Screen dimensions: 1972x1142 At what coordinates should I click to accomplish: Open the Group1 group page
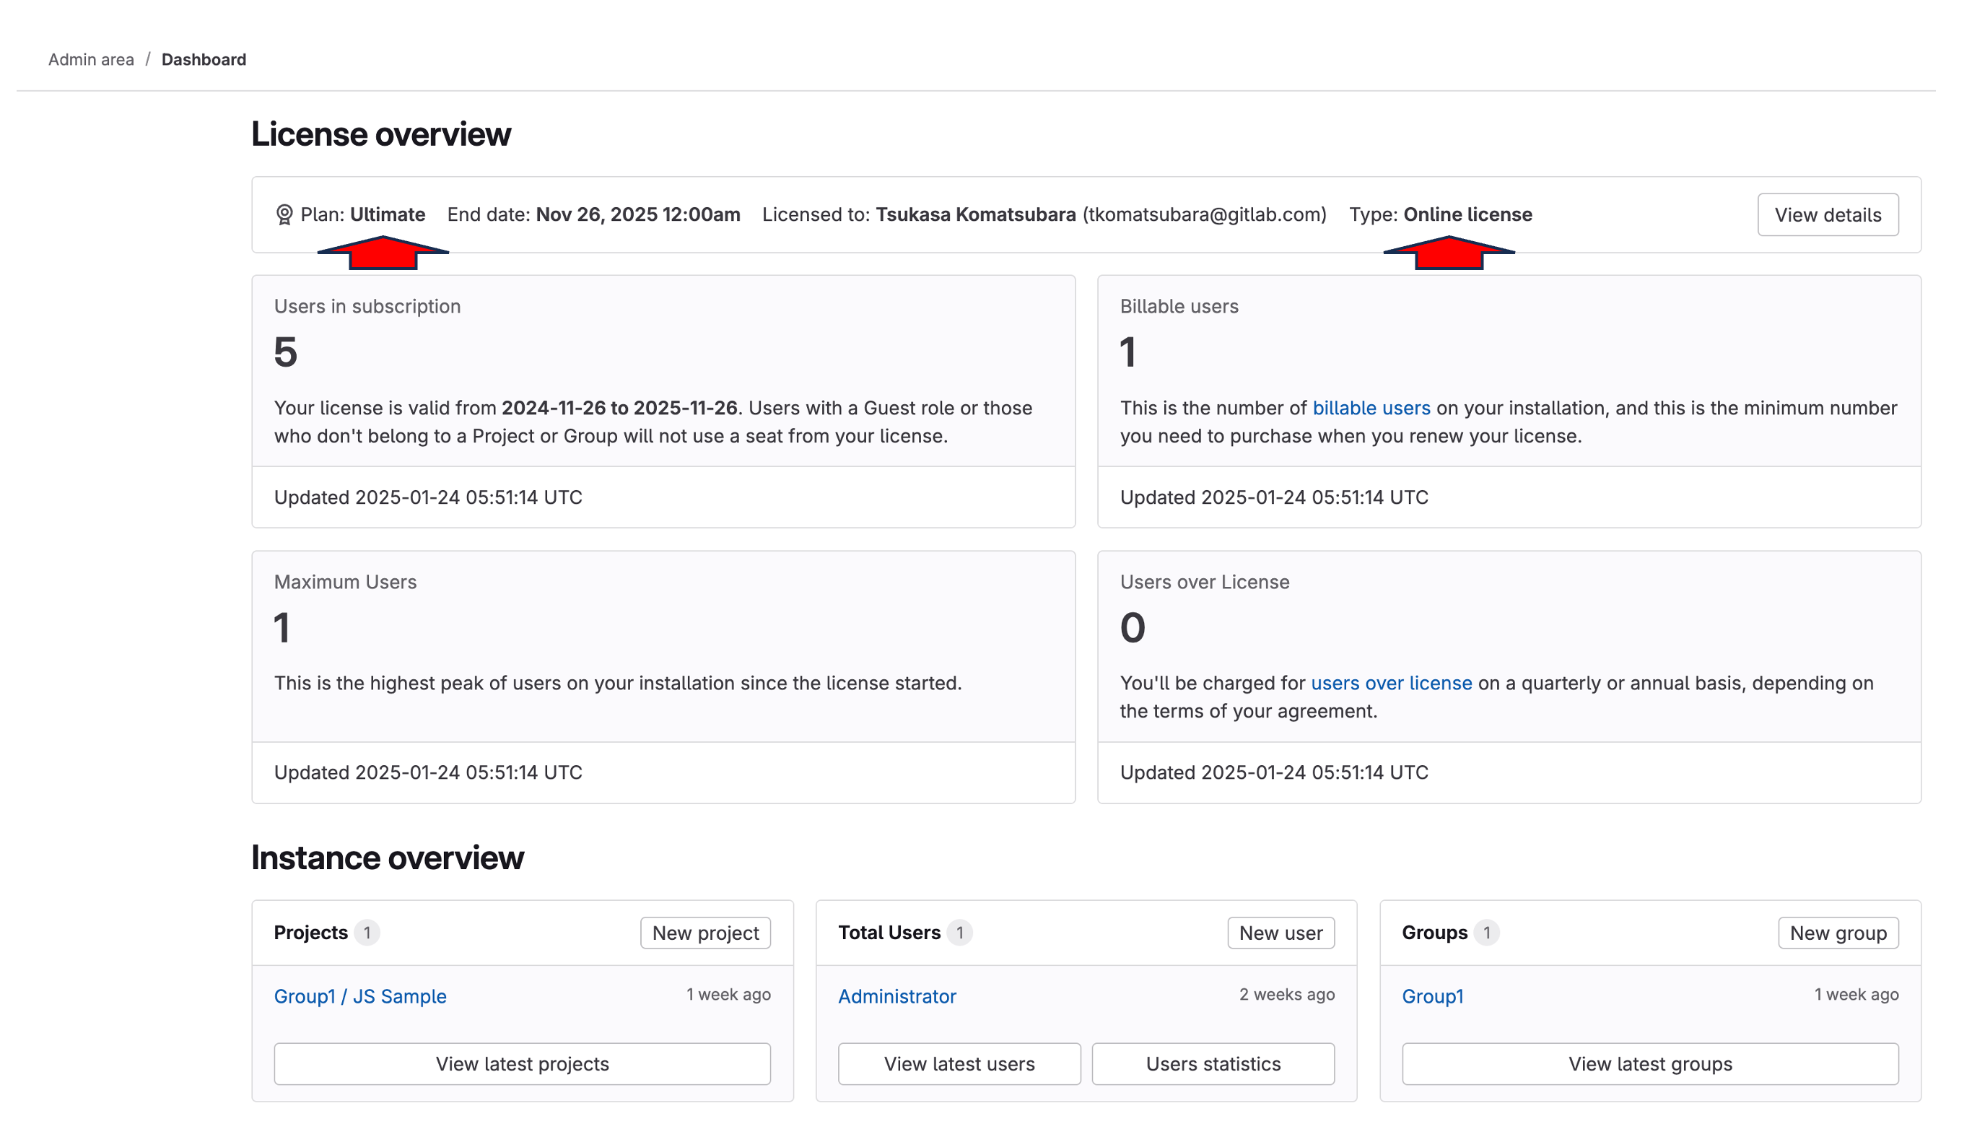(x=1432, y=996)
